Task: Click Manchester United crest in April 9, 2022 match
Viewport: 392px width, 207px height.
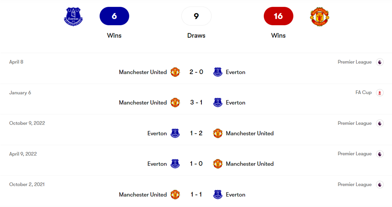Action: coord(218,164)
